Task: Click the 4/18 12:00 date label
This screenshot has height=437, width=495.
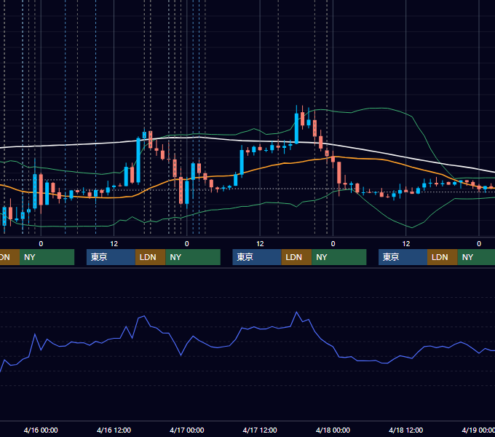Action: (x=405, y=430)
